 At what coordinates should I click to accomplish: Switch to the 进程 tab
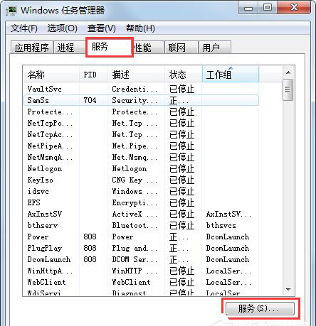click(x=69, y=48)
